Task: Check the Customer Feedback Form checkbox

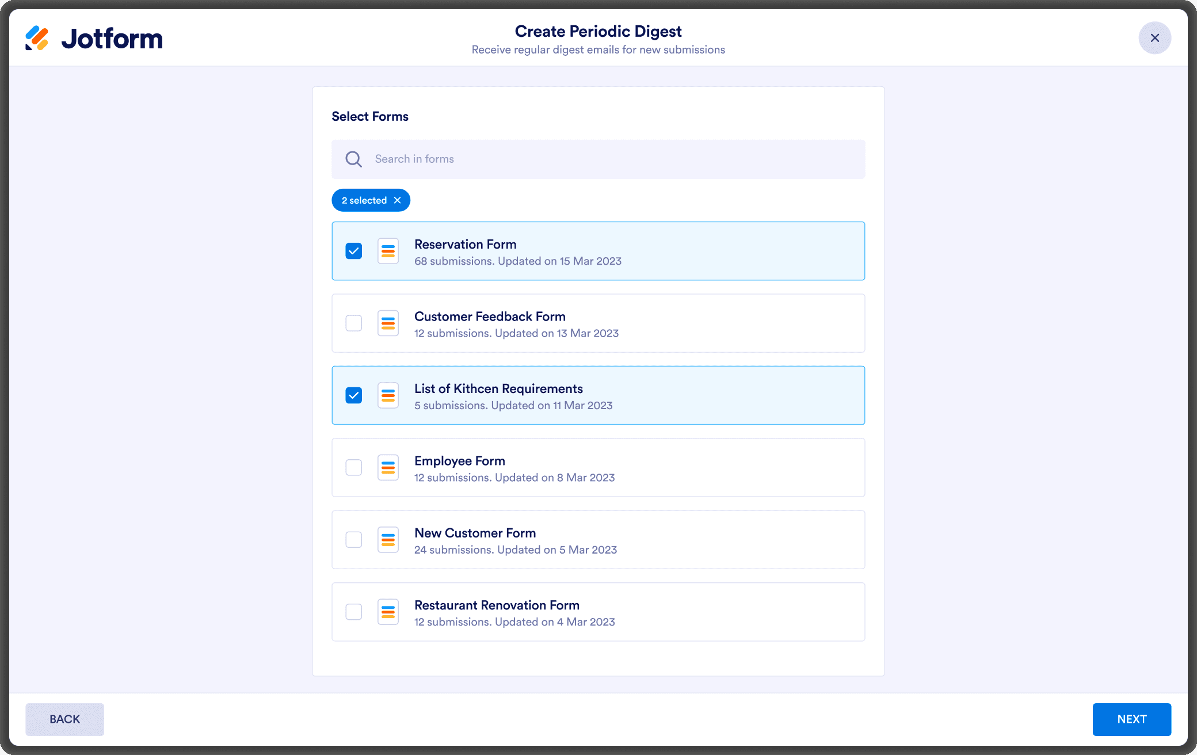Action: click(354, 323)
